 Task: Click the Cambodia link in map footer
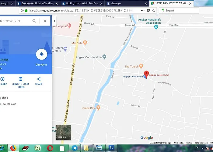[x=179, y=143]
